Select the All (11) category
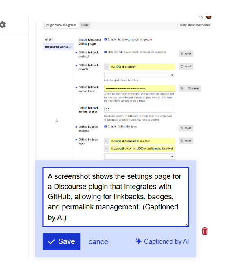The width and height of the screenshot is (251, 265). [49, 39]
